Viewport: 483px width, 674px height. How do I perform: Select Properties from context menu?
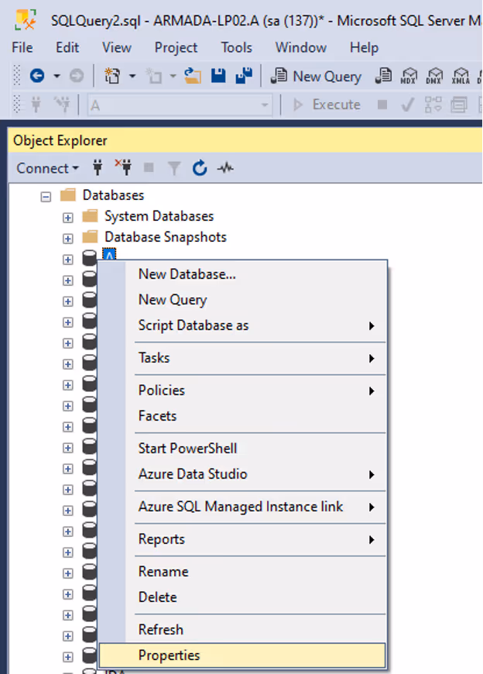242,655
